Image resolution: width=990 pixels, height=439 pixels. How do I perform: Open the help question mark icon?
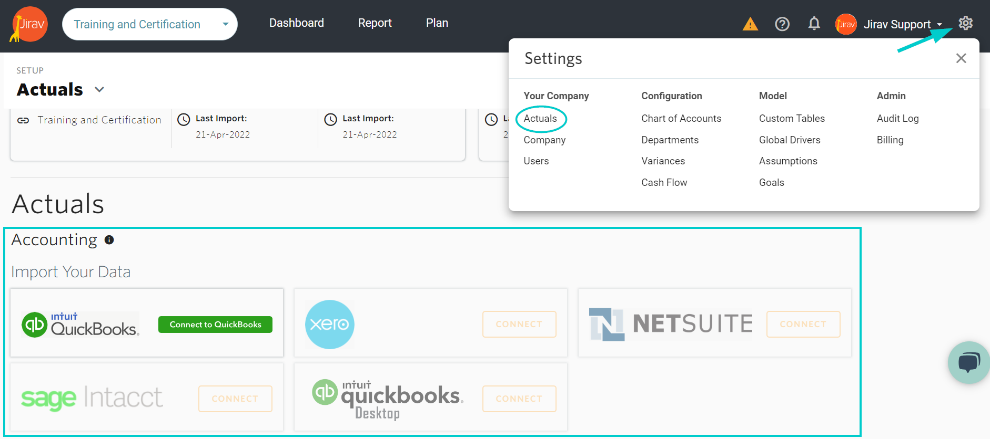point(782,24)
